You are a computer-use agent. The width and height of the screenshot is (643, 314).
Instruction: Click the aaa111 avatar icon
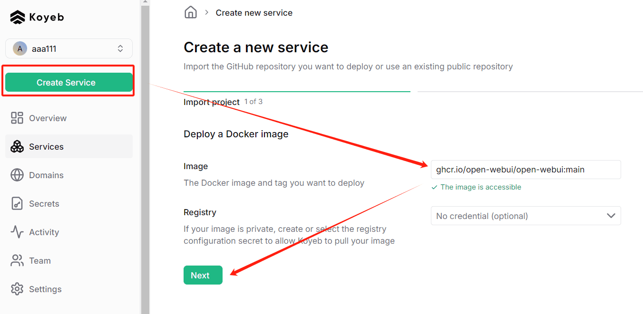click(20, 48)
